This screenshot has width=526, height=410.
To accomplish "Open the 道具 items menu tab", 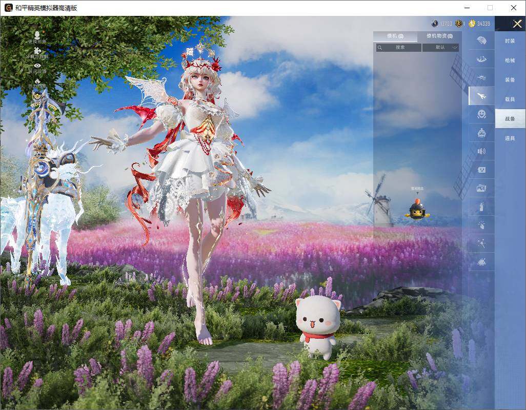I will 510,138.
